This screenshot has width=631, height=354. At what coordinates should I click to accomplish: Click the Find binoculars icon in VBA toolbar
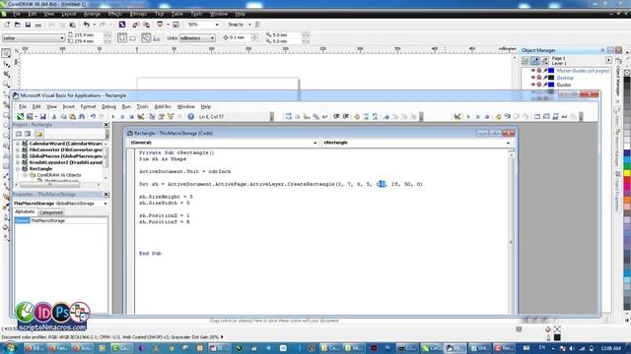[x=82, y=116]
